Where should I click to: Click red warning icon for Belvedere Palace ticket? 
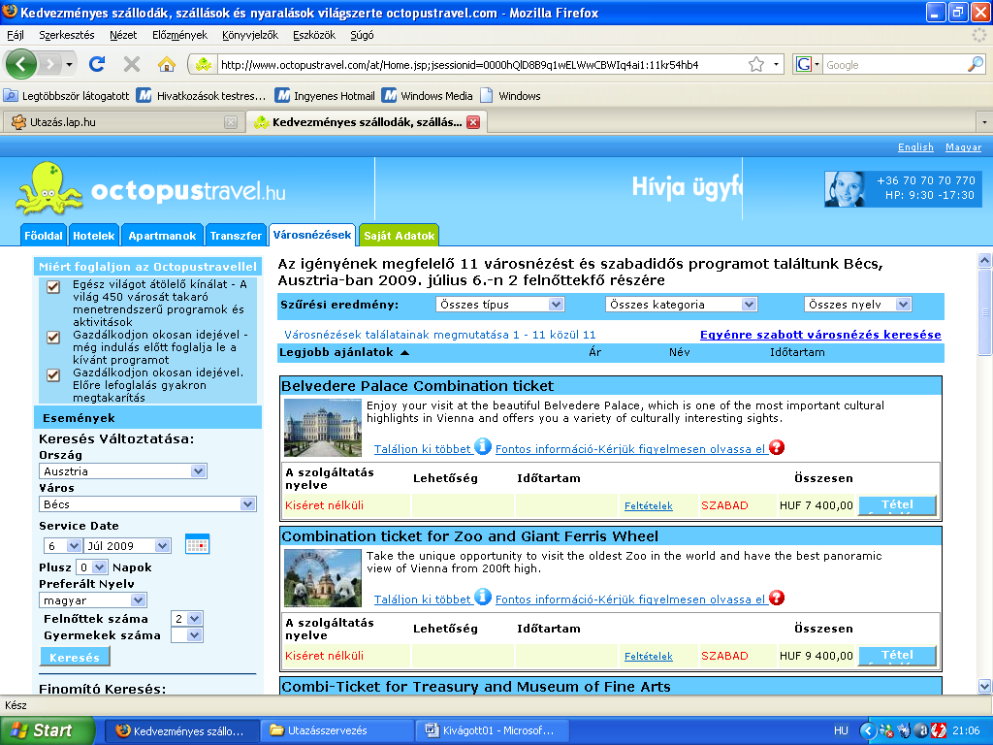[x=777, y=447]
